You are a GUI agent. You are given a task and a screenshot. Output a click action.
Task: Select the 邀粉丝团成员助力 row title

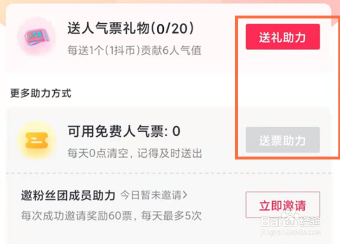point(68,196)
